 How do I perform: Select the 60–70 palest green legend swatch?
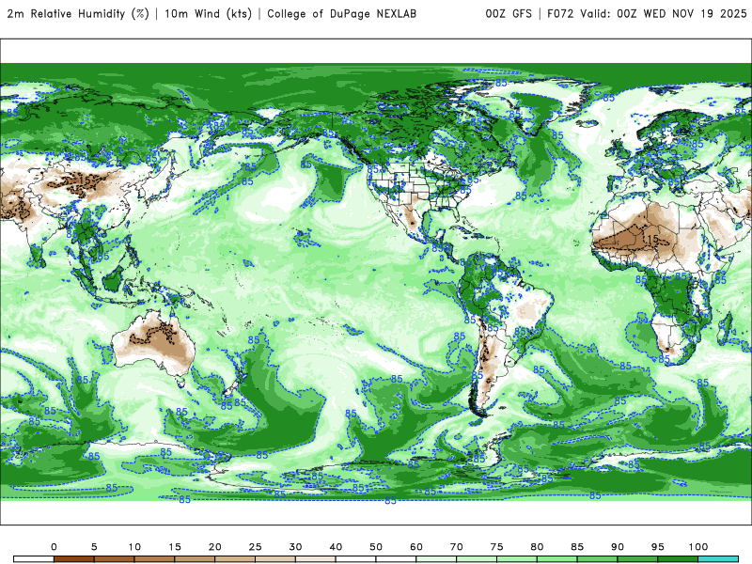tap(436, 559)
